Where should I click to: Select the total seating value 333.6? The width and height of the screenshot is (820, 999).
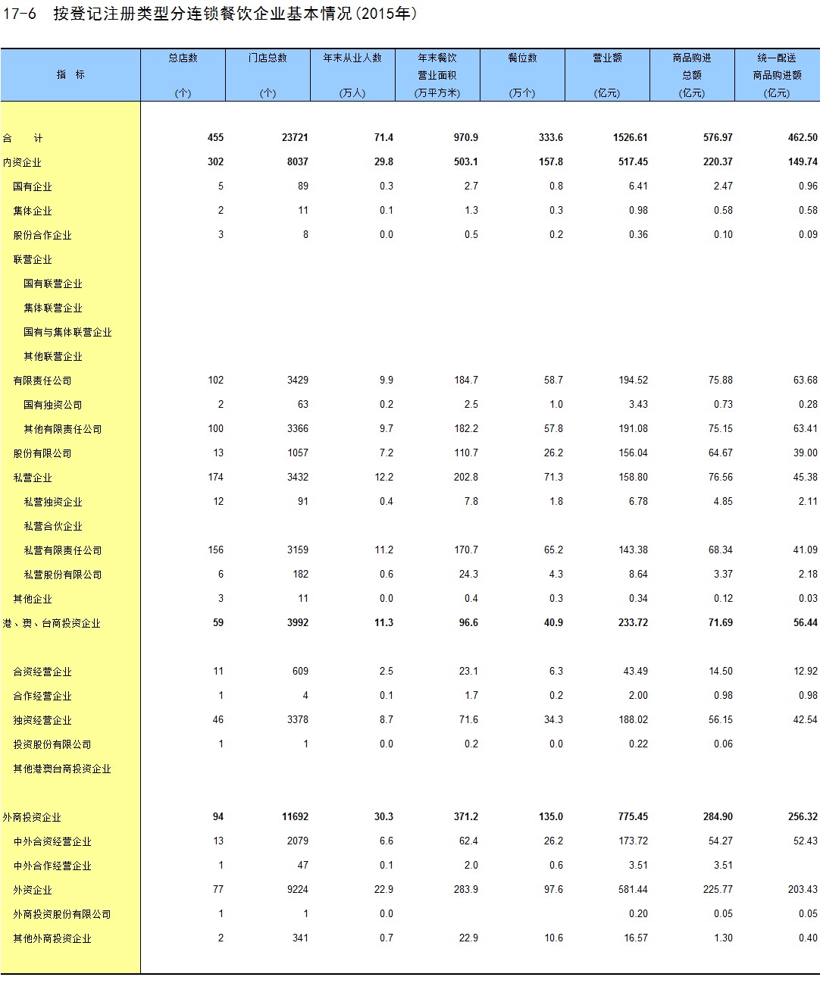click(x=551, y=137)
